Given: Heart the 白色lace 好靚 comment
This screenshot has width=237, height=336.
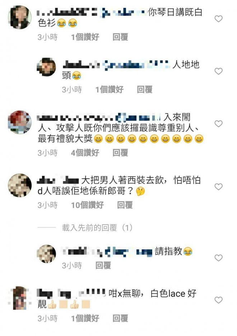Looking at the screenshot, I should [x=218, y=300].
